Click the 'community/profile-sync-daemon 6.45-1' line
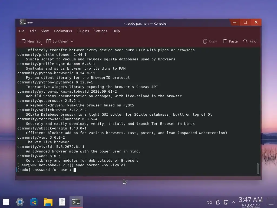Image resolution: width=277 pixels, height=208 pixels. tap(56, 64)
